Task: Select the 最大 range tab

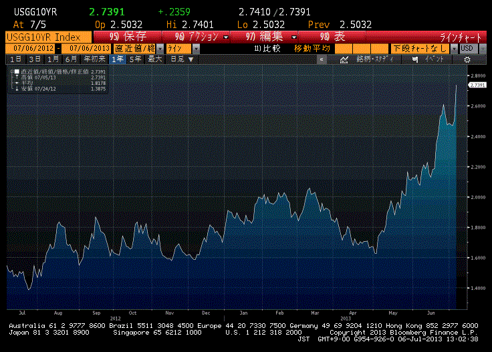Action: pos(154,59)
